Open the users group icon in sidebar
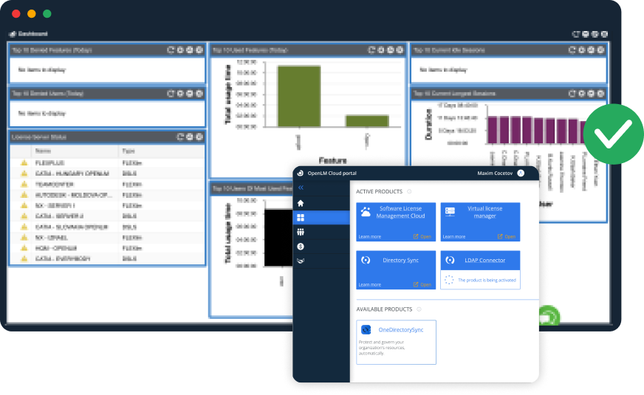The width and height of the screenshot is (644, 395). 301,232
